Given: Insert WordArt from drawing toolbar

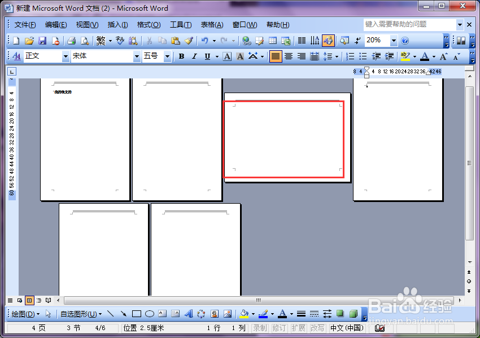Looking at the screenshot, I should tap(189, 314).
